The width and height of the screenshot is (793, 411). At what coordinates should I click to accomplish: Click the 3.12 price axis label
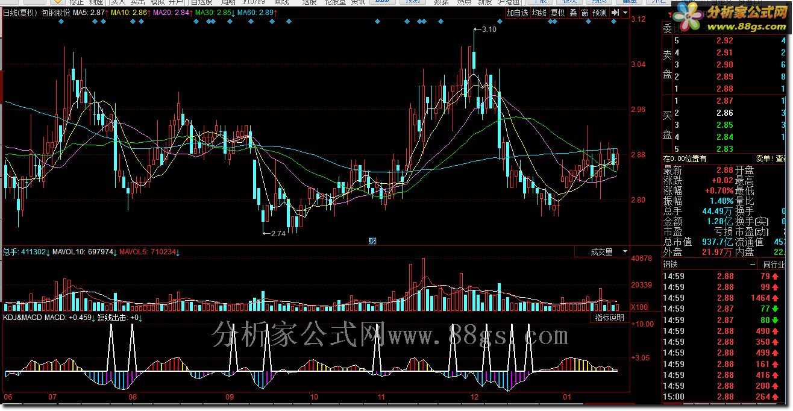[638, 19]
